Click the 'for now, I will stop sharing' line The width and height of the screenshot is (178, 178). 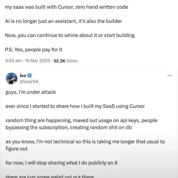tap(62, 163)
